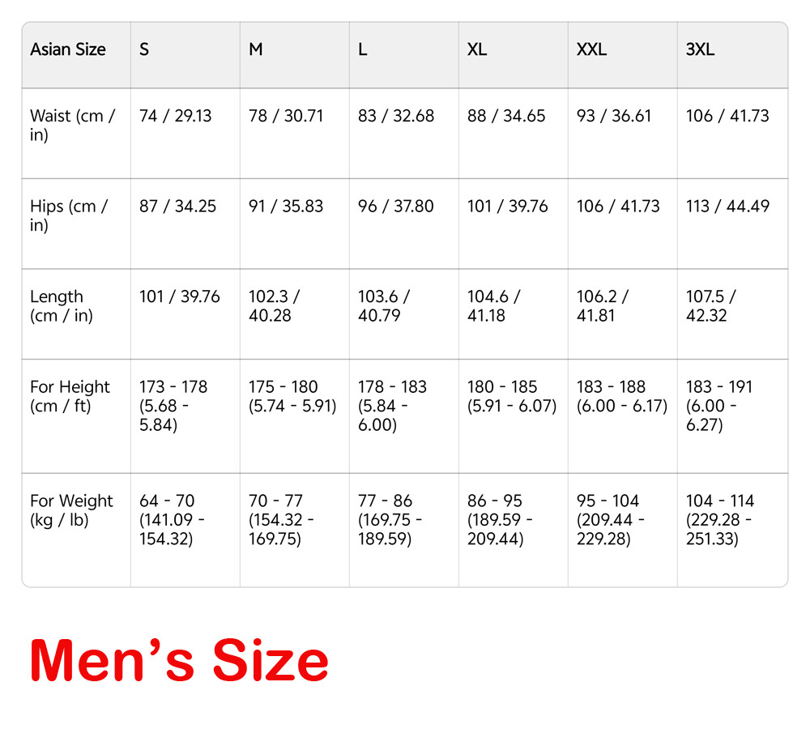Select the For Height row label
The image size is (810, 746).
point(70,396)
